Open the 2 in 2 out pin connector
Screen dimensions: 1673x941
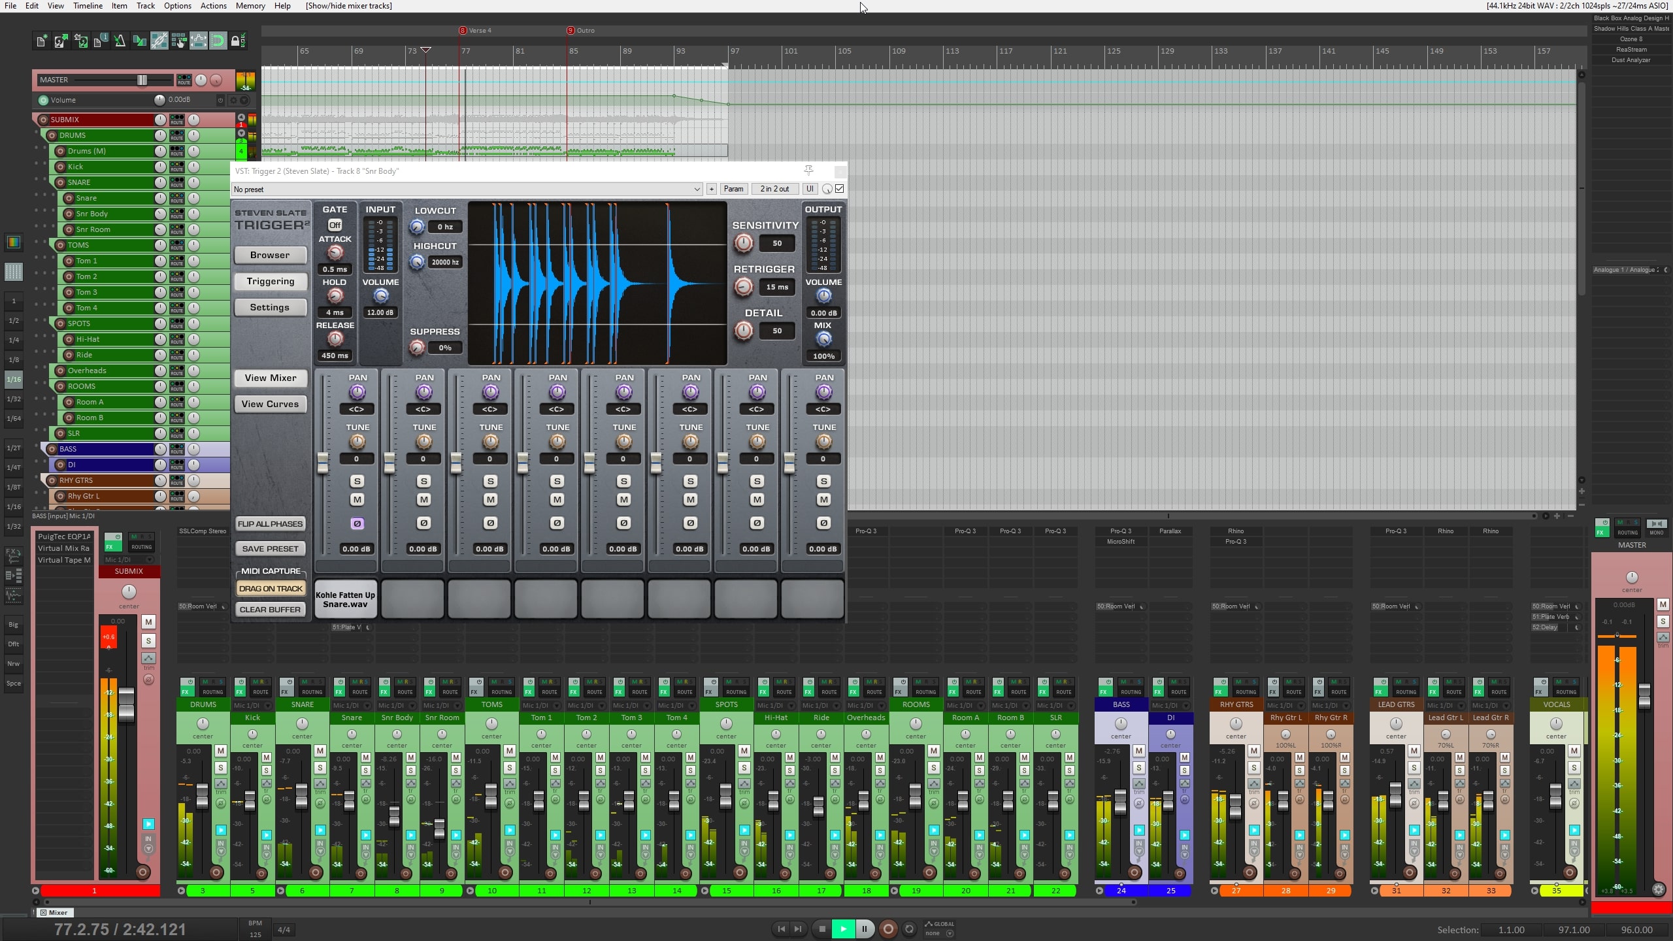point(774,189)
